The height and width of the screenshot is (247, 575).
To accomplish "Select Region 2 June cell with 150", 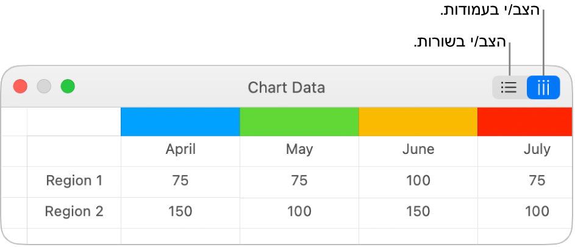I will [418, 212].
